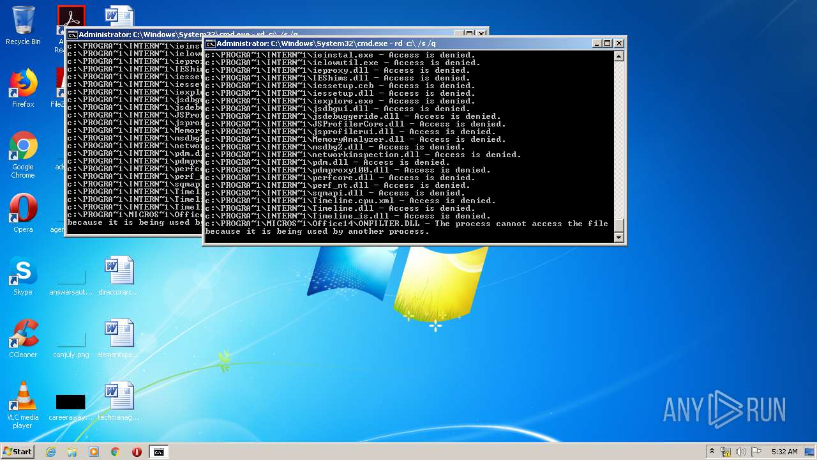Viewport: 817px width, 460px height.
Task: Open Windows Media Player from the taskbar
Action: (94, 452)
